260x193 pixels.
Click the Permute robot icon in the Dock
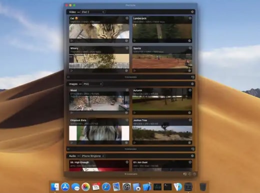click(x=188, y=187)
